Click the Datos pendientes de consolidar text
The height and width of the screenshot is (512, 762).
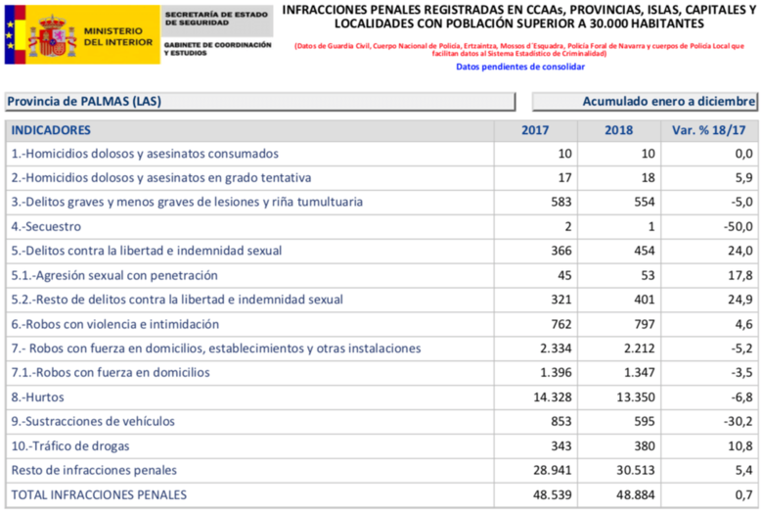(520, 67)
